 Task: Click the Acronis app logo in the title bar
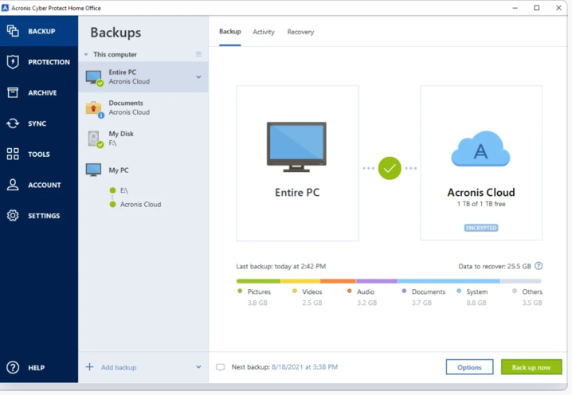5,8
